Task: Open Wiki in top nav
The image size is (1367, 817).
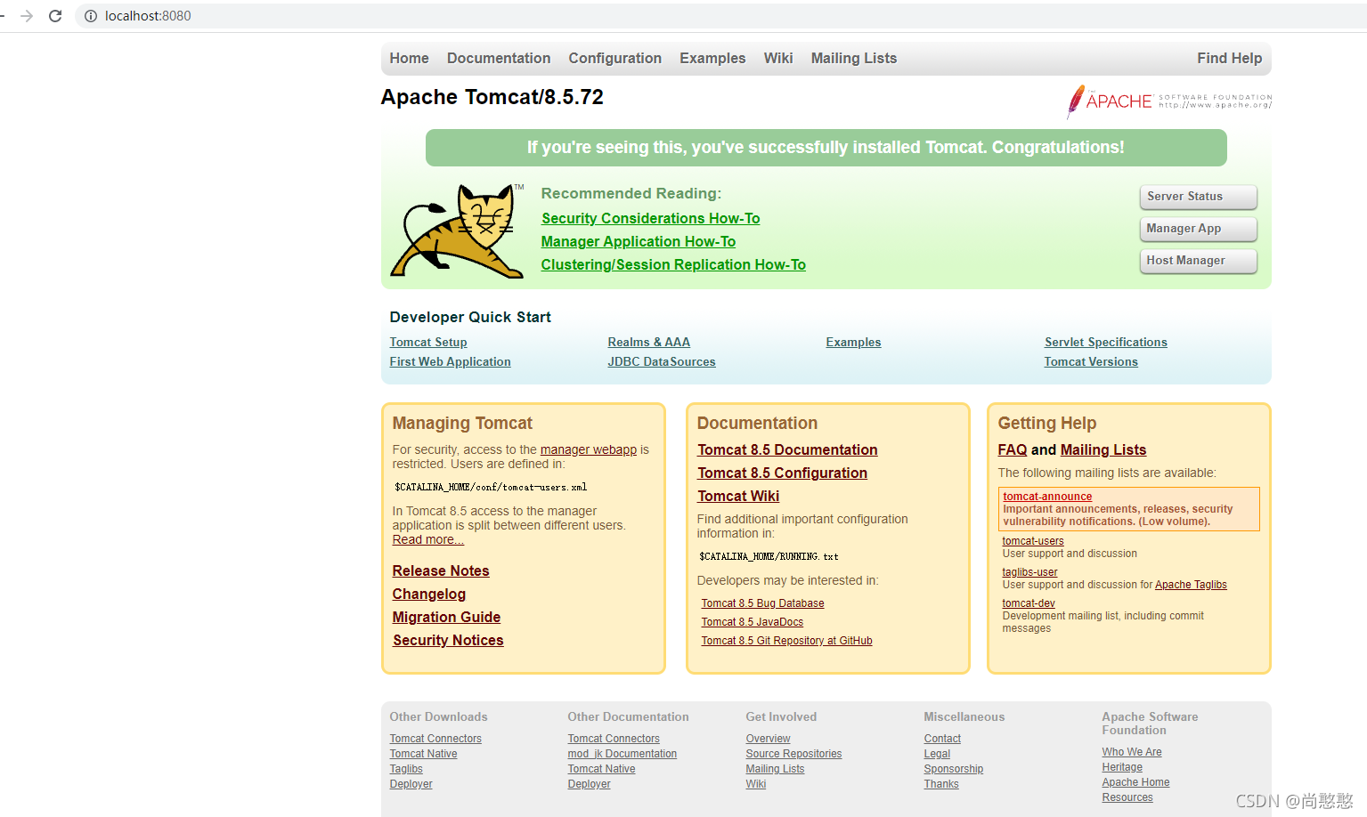Action: coord(778,58)
